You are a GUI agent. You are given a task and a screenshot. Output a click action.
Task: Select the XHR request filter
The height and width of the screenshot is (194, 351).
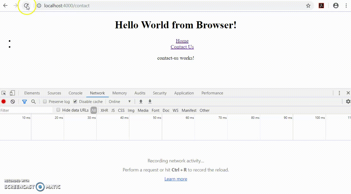click(104, 110)
